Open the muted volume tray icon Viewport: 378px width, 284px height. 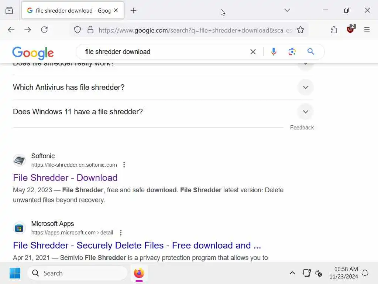(x=318, y=273)
